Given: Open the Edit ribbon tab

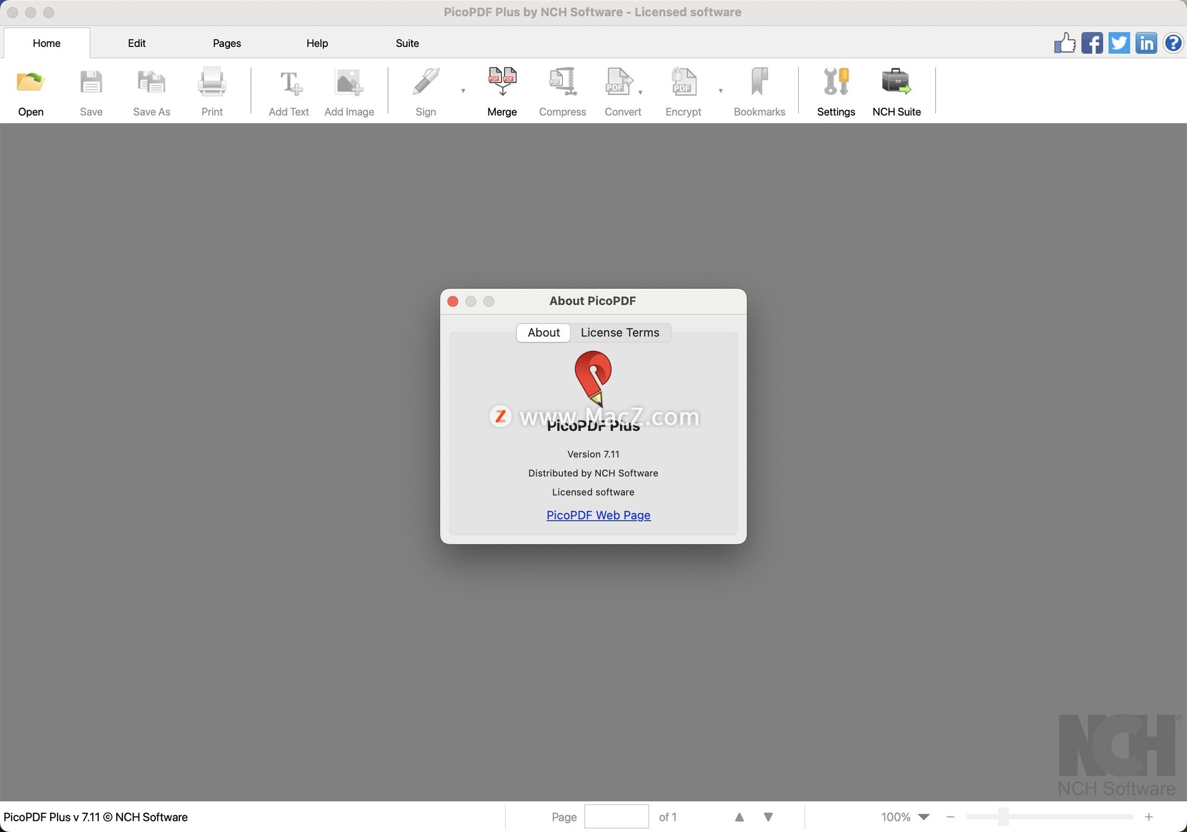Looking at the screenshot, I should click(137, 43).
